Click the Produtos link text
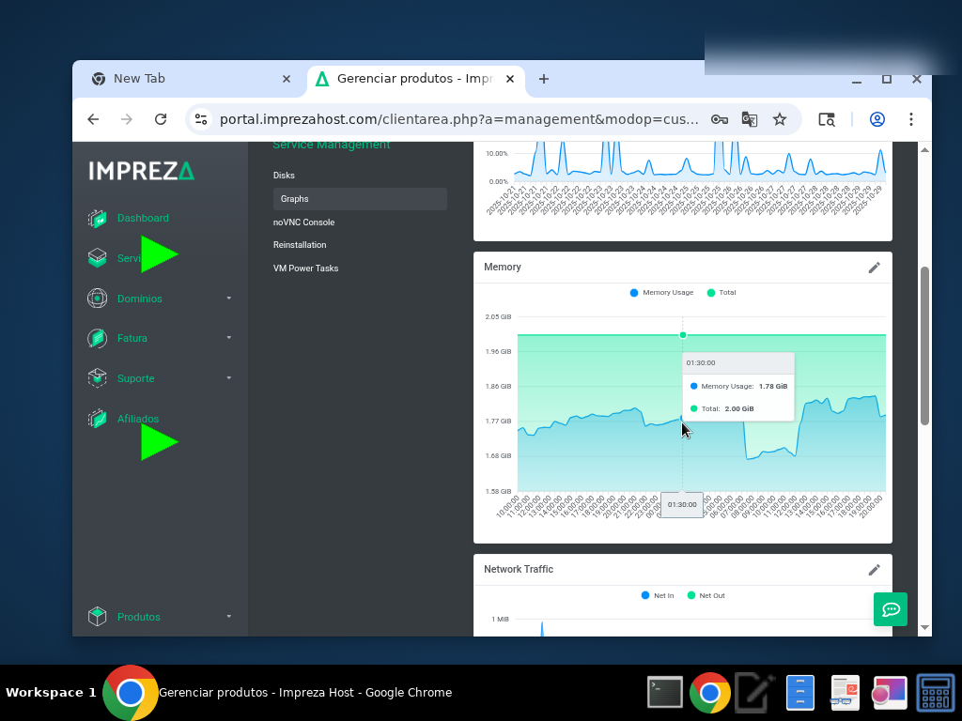 coord(139,617)
